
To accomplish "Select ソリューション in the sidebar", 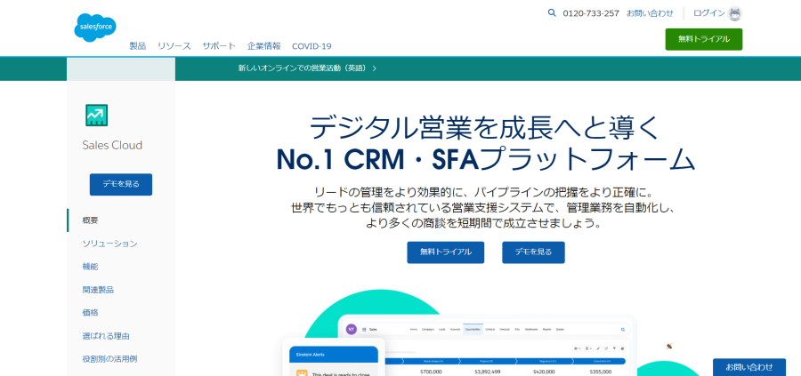I will 109,244.
